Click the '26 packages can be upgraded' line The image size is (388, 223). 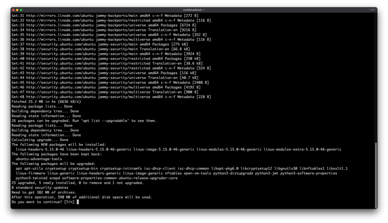[84, 121]
